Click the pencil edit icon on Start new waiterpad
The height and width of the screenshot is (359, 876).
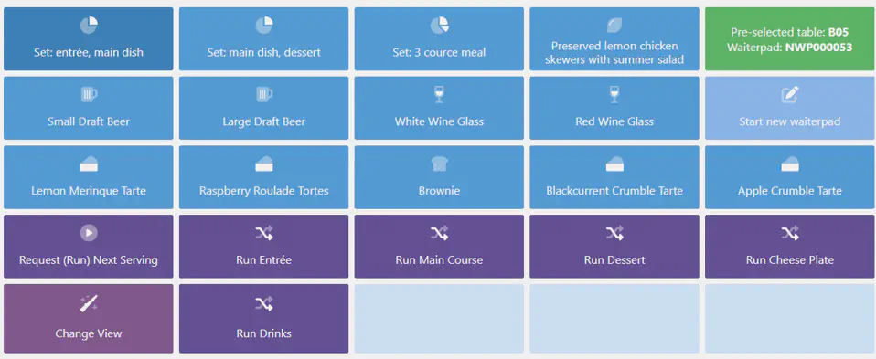pyautogui.click(x=790, y=94)
